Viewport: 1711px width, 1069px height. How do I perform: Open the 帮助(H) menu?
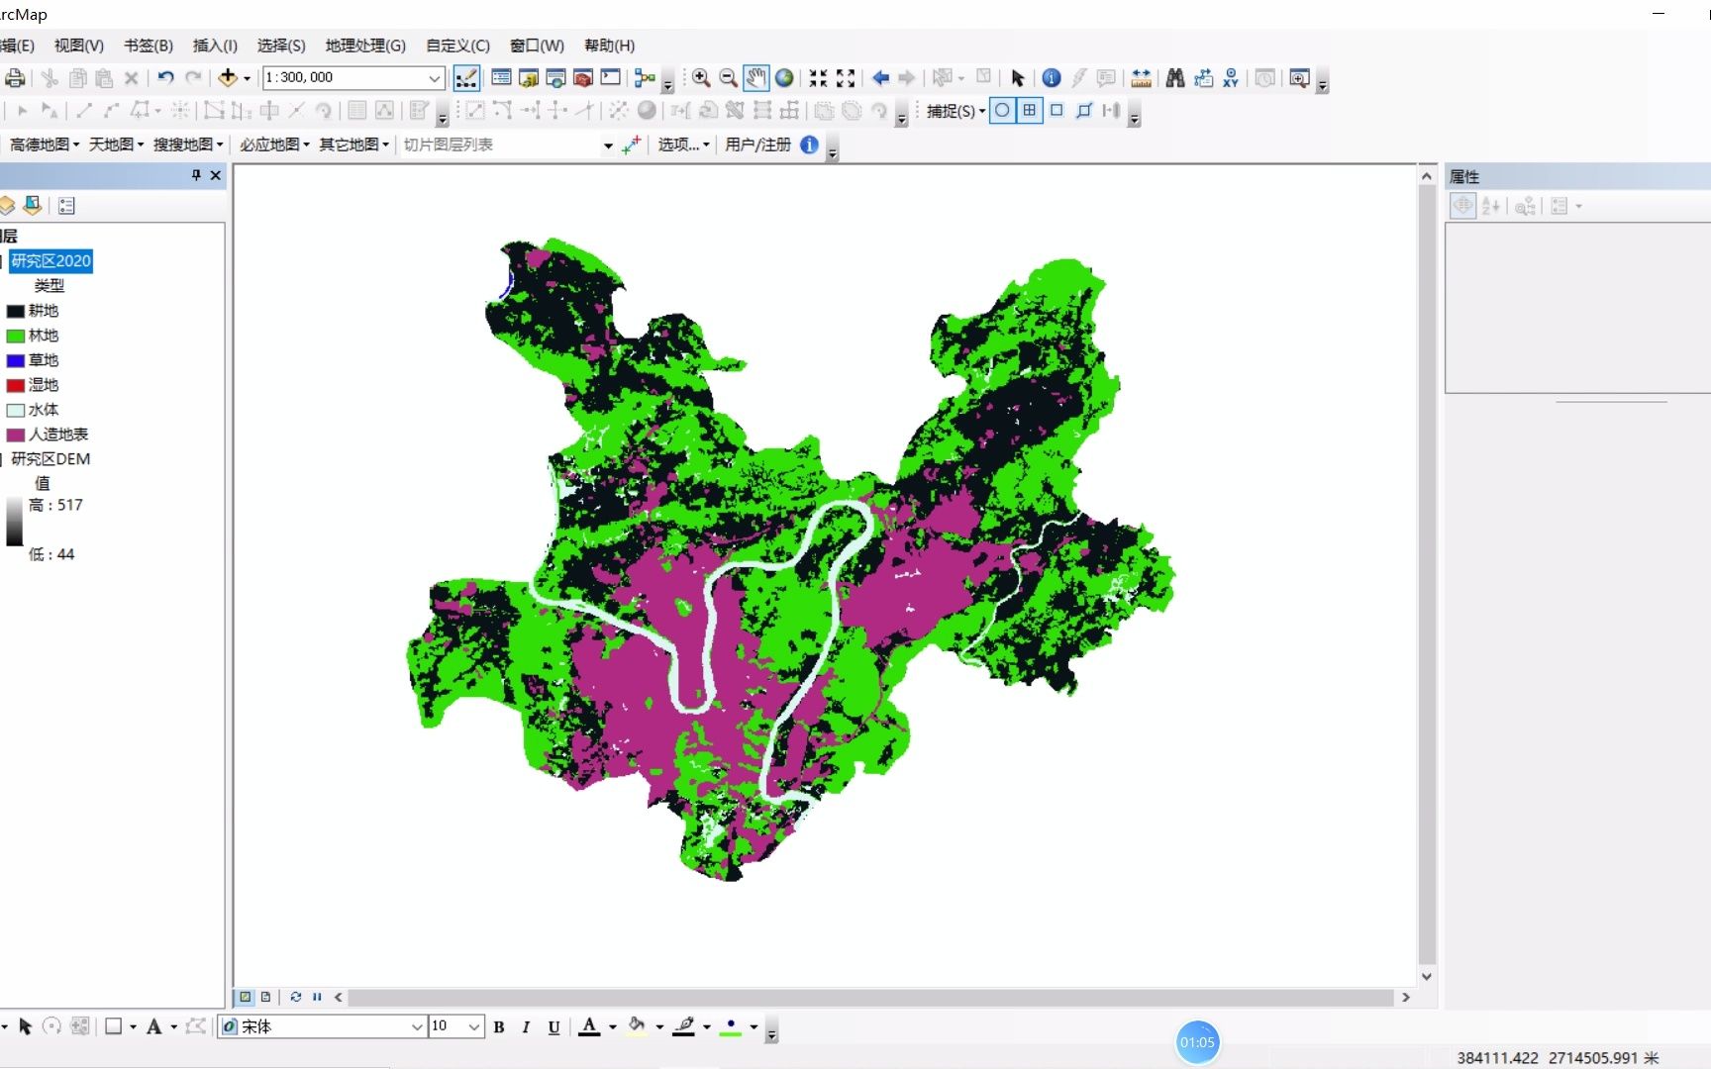tap(609, 46)
